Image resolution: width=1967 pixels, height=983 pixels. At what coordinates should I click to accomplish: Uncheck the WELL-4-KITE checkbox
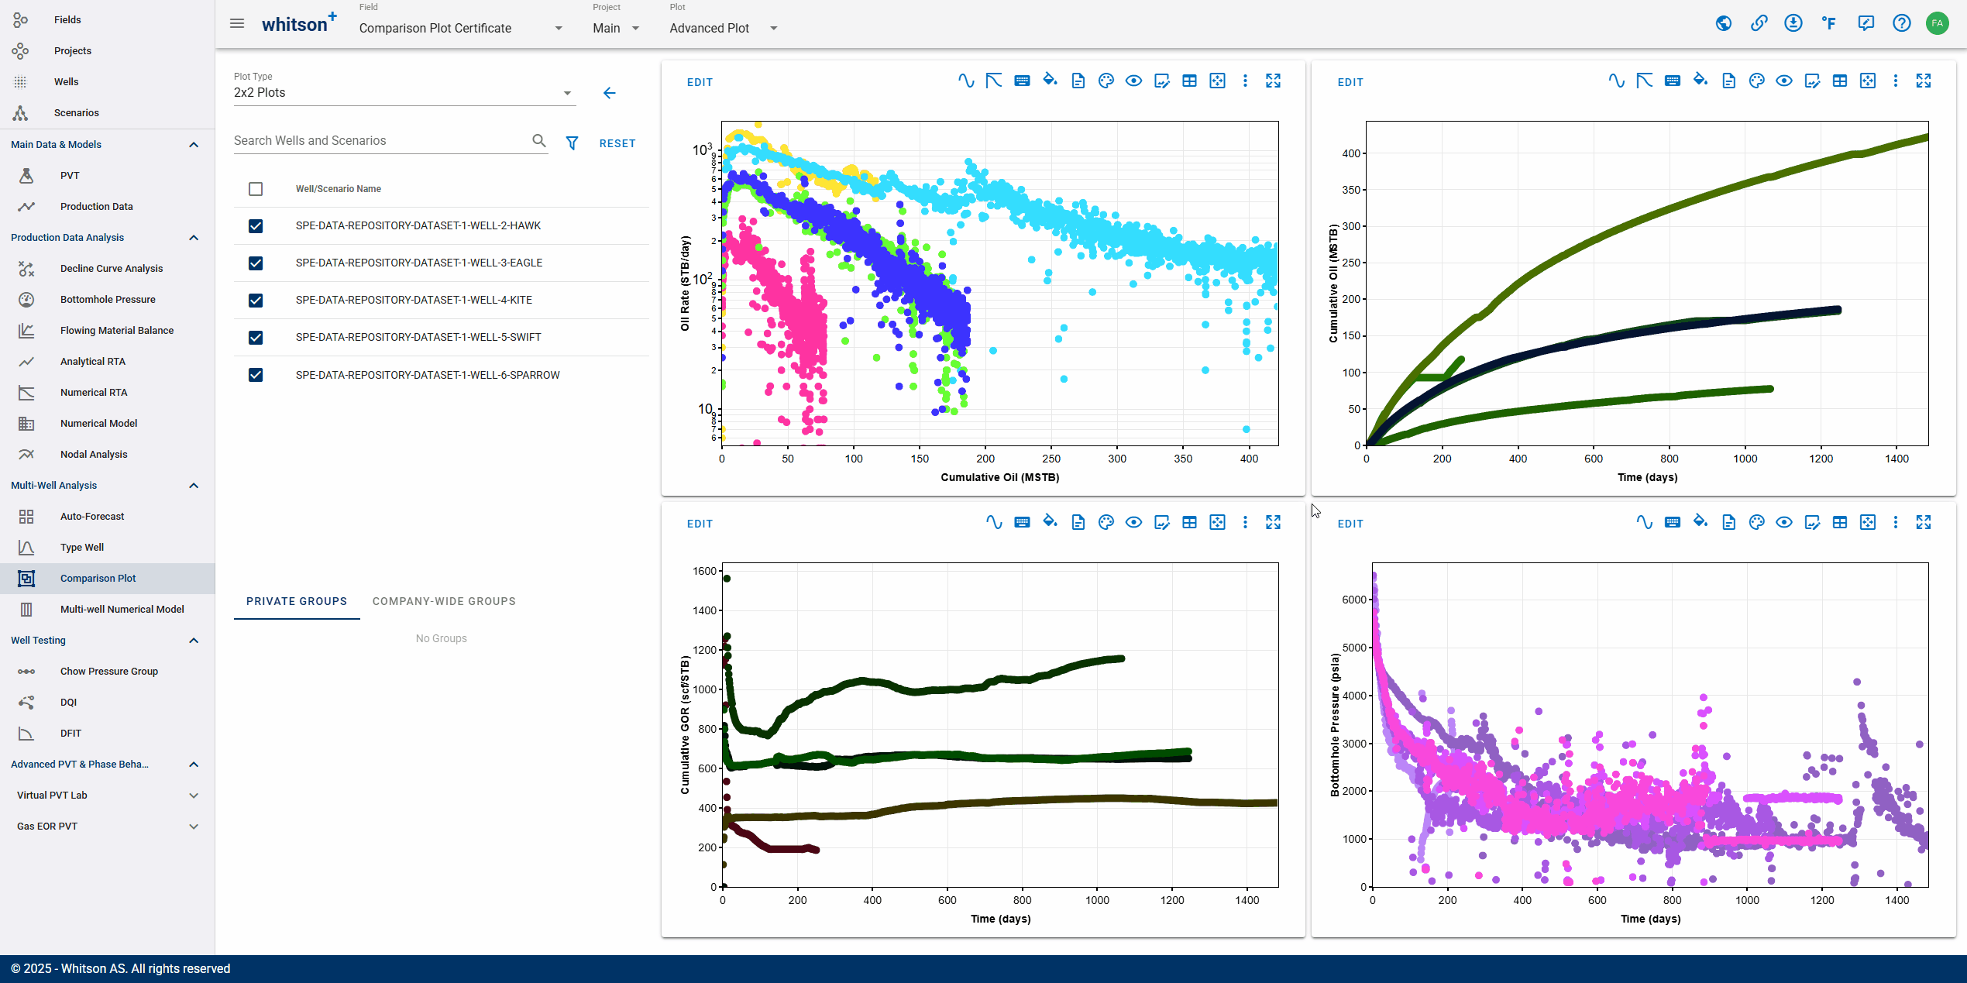[x=256, y=301]
